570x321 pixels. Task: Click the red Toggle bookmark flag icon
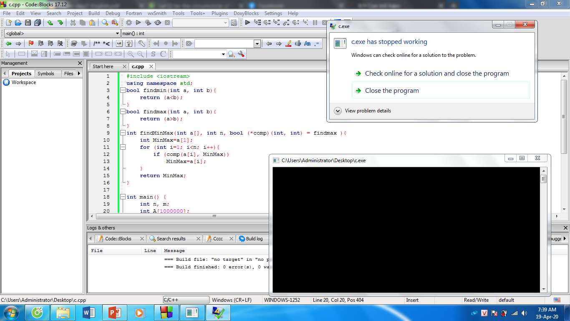(x=31, y=43)
